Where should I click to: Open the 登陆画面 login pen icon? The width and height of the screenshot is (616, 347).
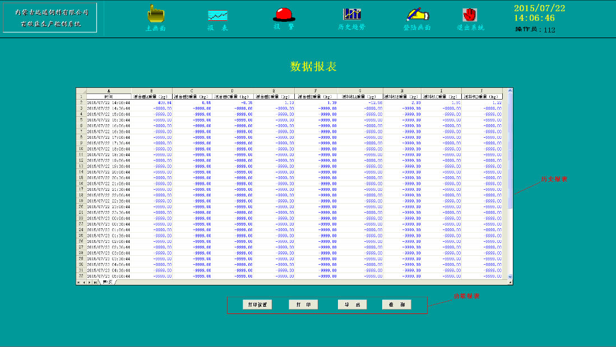click(418, 15)
